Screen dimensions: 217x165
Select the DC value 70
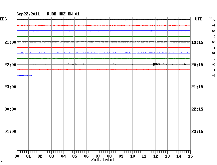pos(214,20)
